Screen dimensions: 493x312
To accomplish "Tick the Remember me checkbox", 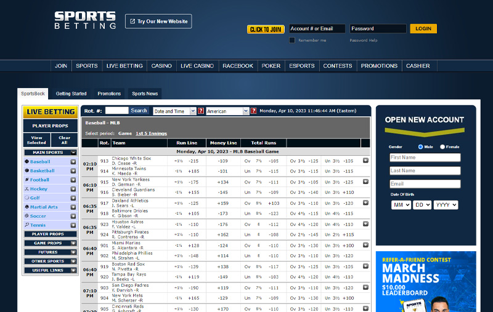I will 292,40.
